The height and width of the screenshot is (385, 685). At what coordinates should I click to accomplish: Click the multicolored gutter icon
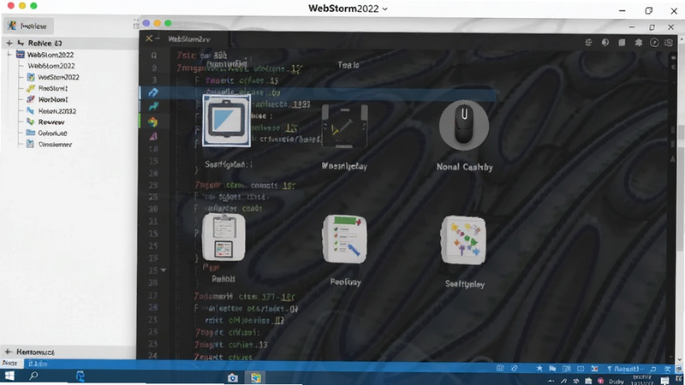152,121
